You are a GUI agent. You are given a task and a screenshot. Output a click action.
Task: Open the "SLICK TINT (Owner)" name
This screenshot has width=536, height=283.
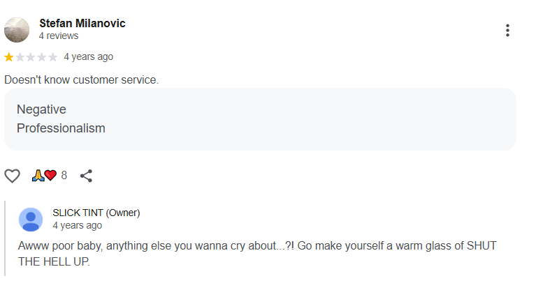click(96, 213)
